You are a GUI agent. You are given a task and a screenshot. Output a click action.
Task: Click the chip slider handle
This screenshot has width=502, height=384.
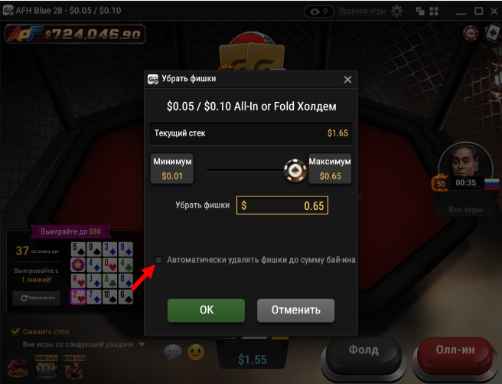click(295, 170)
